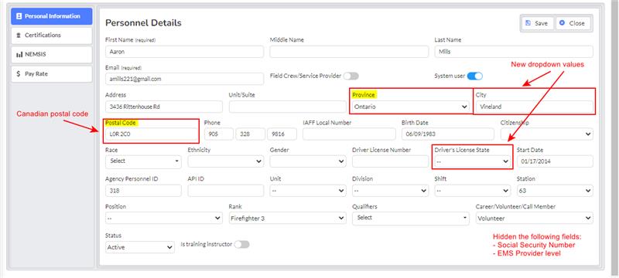Click the empty API ID field
619x278 pixels.
click(x=226, y=191)
